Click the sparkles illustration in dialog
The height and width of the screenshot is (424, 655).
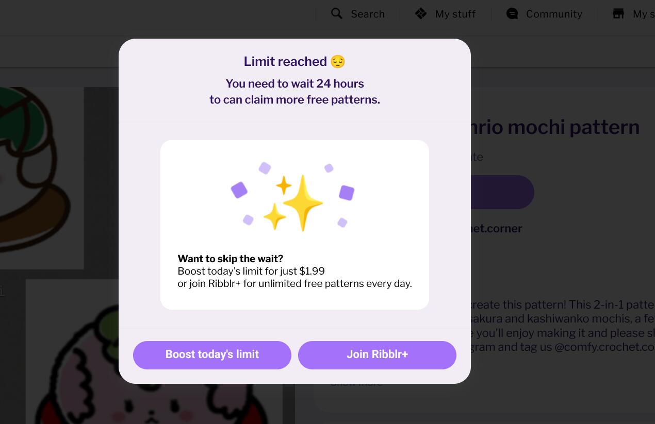pos(292,196)
